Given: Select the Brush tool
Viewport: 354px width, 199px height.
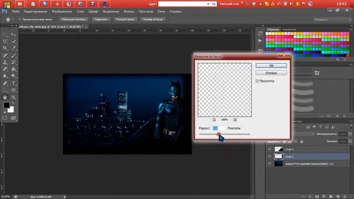Looking at the screenshot, I should coord(13,55).
